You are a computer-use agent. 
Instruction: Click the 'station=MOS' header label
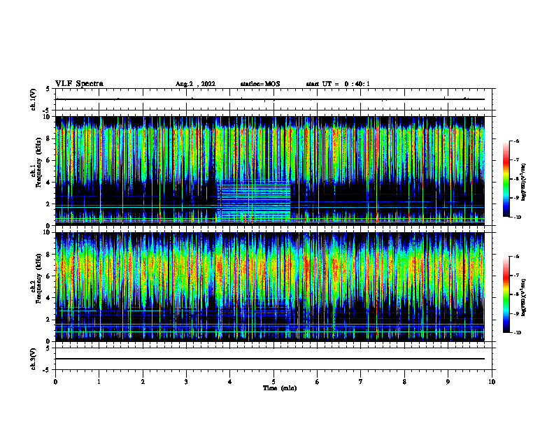coord(260,84)
